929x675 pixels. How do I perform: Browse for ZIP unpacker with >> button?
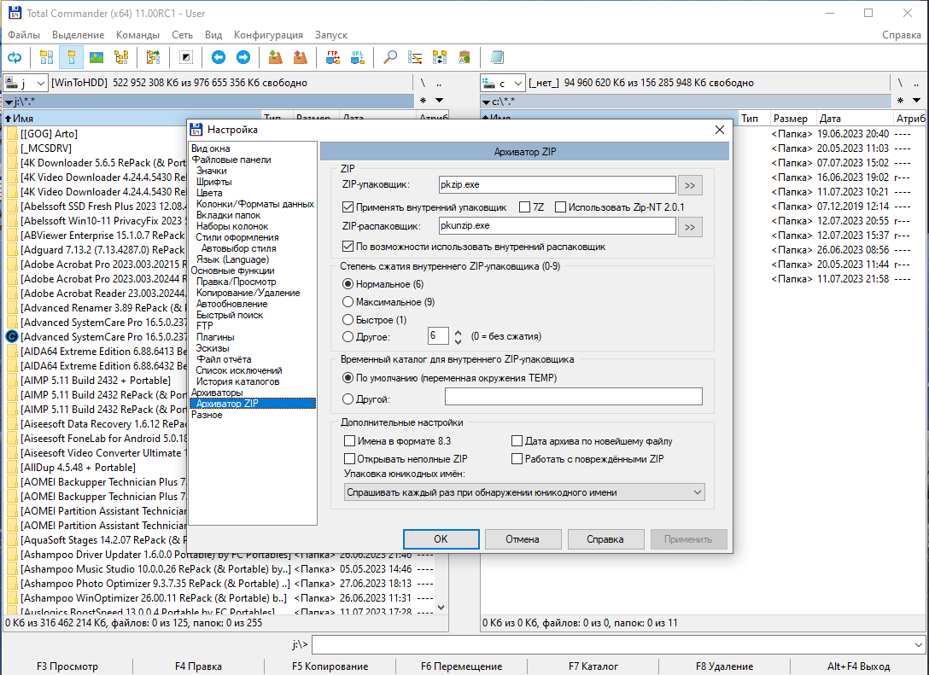point(690,227)
